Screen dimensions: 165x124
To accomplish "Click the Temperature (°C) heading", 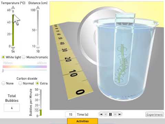I will click(13, 3).
